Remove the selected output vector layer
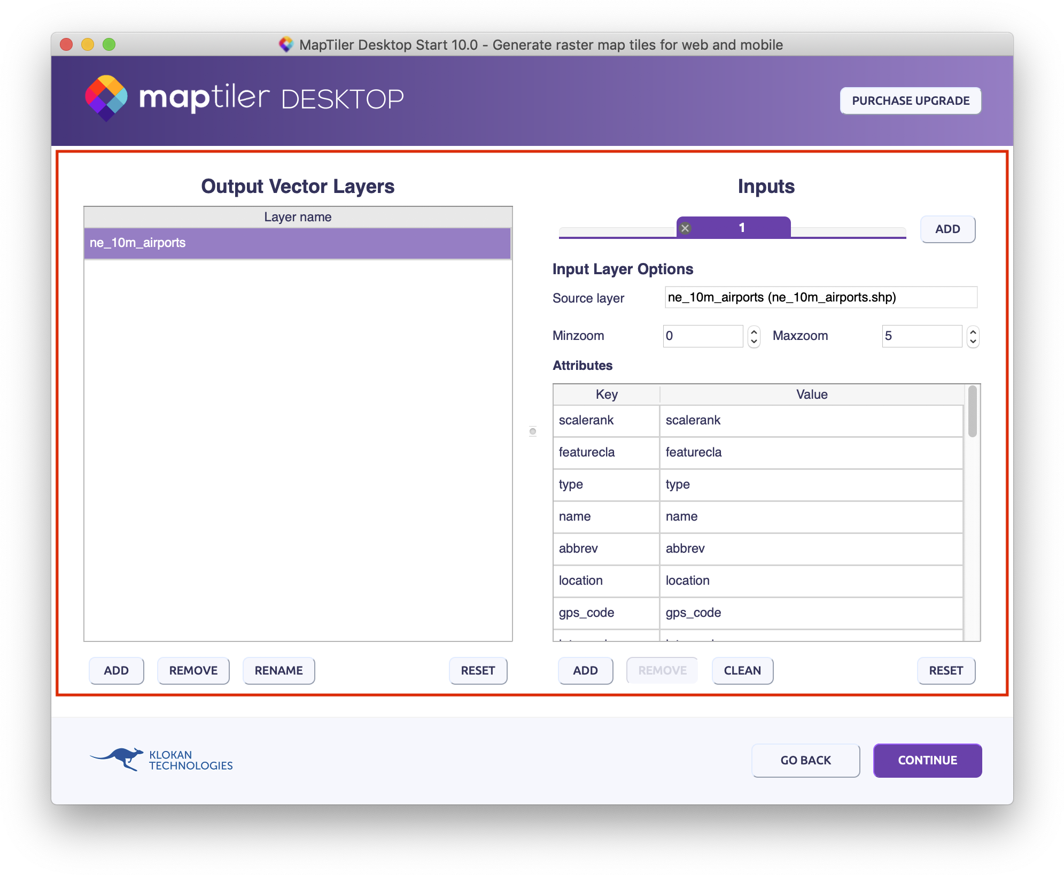Image resolution: width=1064 pixels, height=875 pixels. click(x=193, y=670)
